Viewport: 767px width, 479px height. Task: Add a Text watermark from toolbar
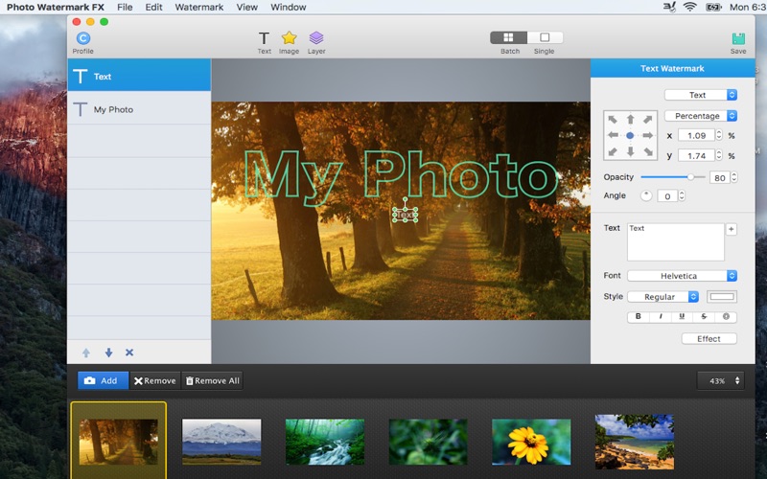point(264,38)
